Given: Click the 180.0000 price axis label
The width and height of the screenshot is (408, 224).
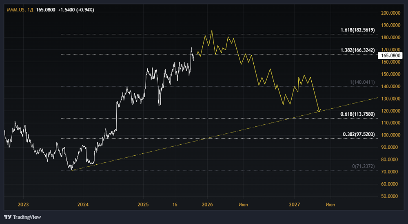Looking at the screenshot, I should (390, 37).
